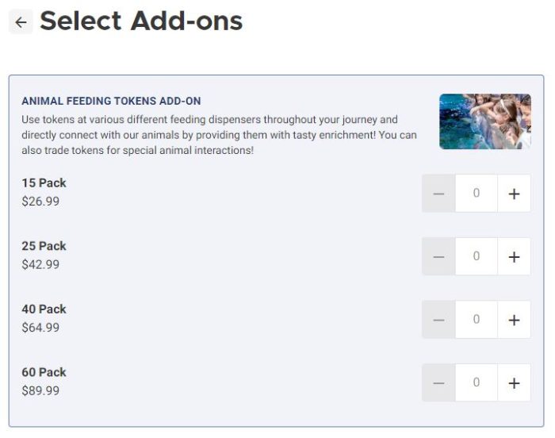Viewport: 555px width, 438px height.
Task: Decrease 15 Pack quantity with minus icon
Action: coord(438,194)
